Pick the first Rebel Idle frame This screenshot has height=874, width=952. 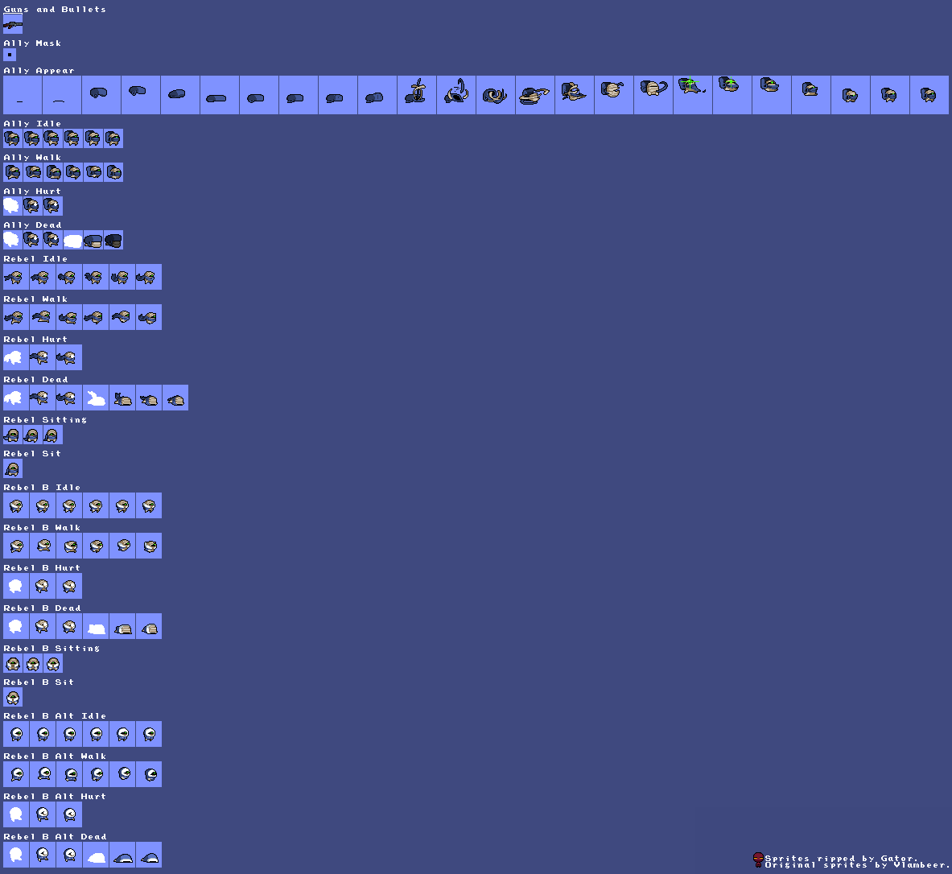tap(16, 277)
